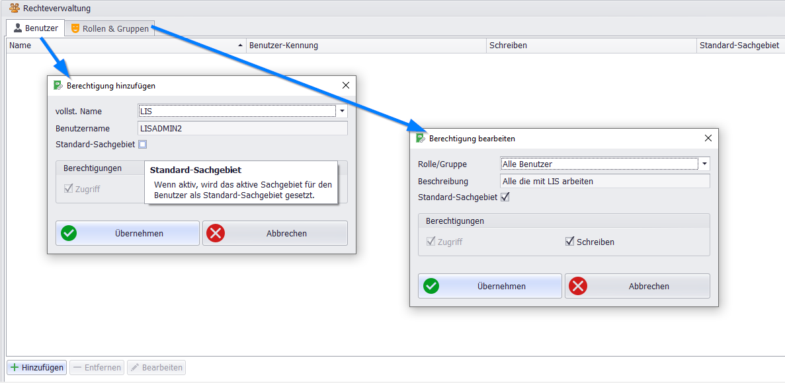Select the Benutzer tab
This screenshot has height=383, width=785.
click(36, 28)
